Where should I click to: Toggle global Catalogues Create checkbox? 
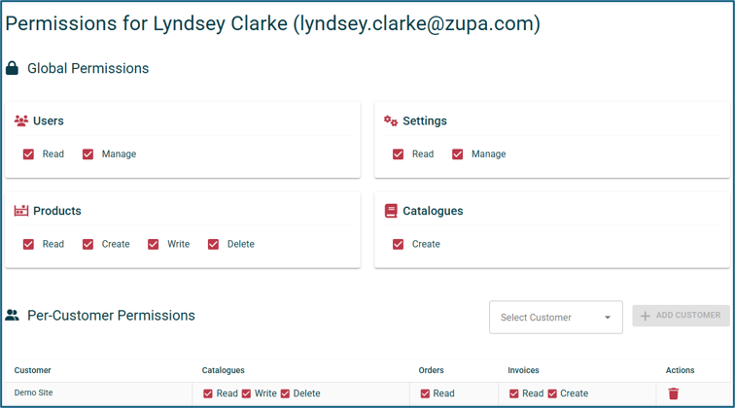pos(398,244)
